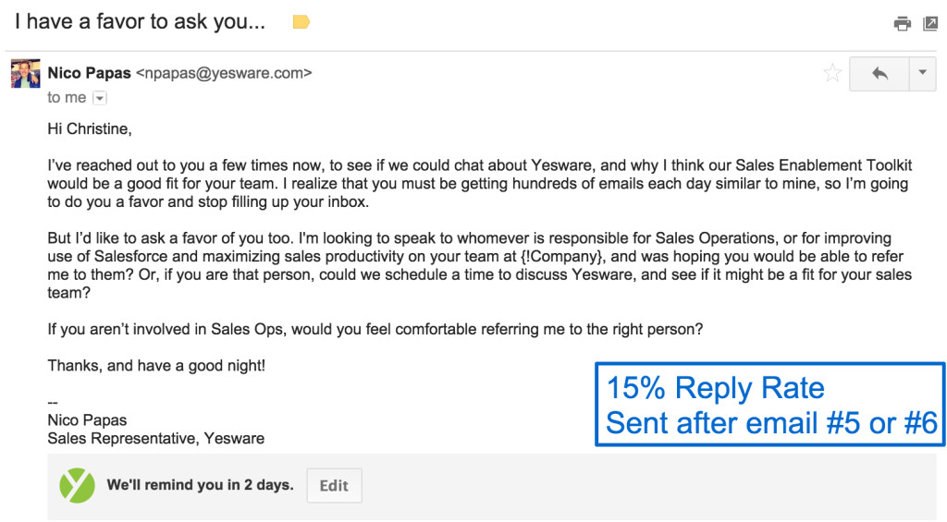Click the green Yesware logo icon

[x=77, y=485]
